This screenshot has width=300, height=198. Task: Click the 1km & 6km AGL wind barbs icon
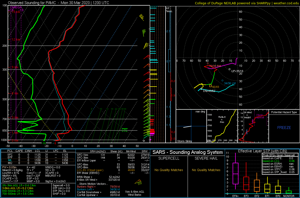click(x=139, y=182)
